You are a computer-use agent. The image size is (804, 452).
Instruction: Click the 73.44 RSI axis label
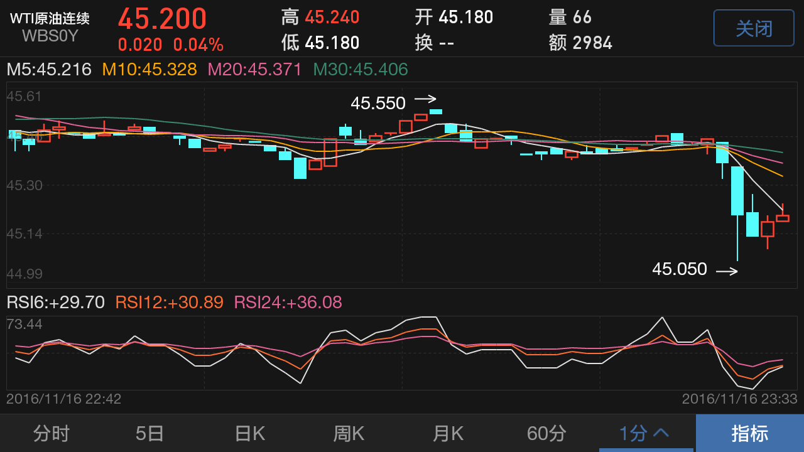(24, 324)
